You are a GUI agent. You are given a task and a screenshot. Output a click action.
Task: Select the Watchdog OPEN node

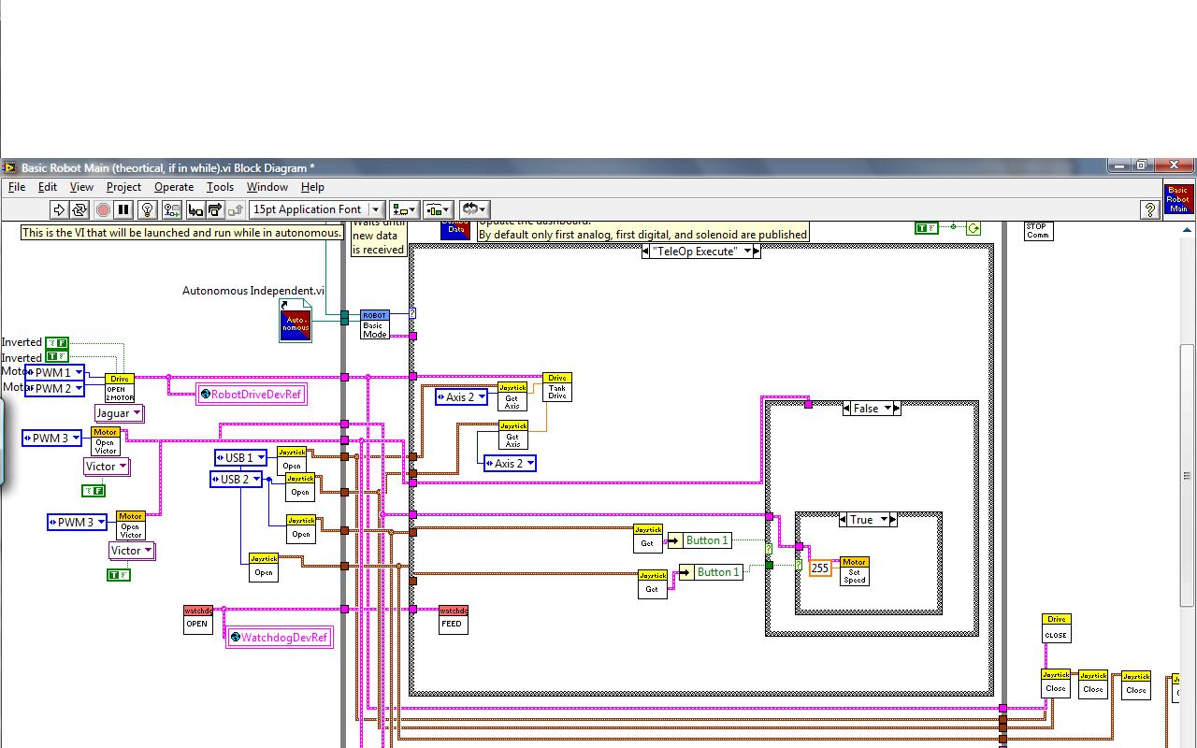coord(197,619)
